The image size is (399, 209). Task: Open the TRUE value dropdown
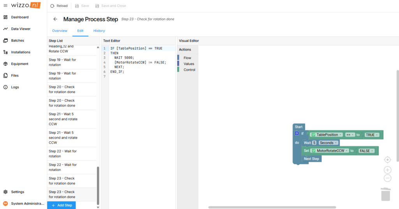pos(372,135)
